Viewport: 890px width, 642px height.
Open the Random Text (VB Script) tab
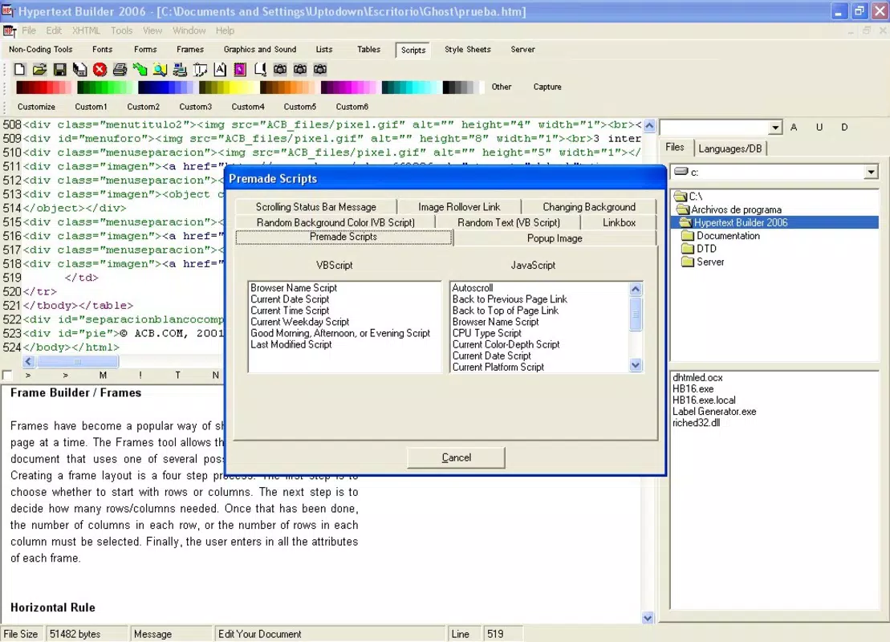[509, 222]
